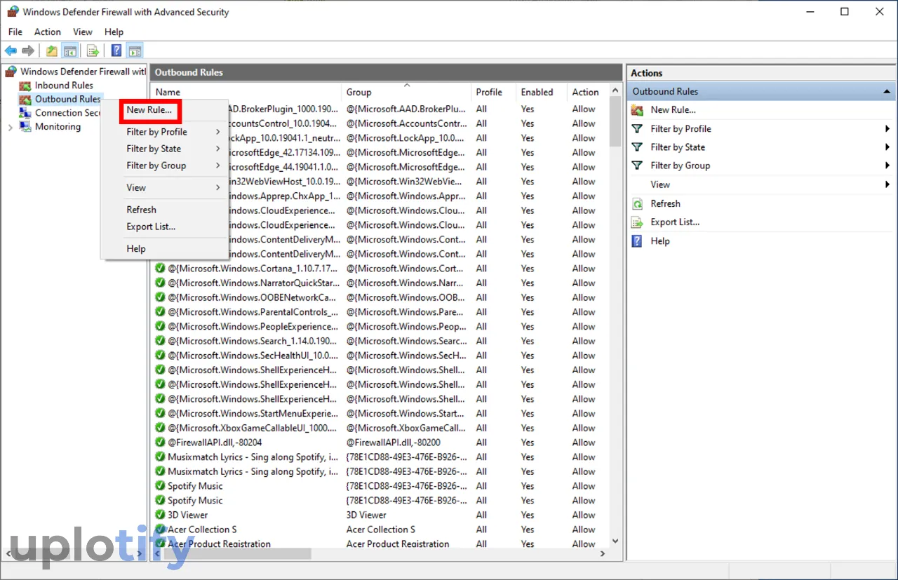Toggle the Show/Hide Console Tree toolbar icon
898x580 pixels.
[x=69, y=50]
